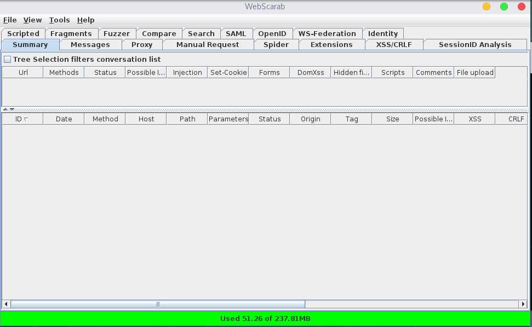Switch to the Messages tab
This screenshot has height=327, width=532.
point(90,45)
